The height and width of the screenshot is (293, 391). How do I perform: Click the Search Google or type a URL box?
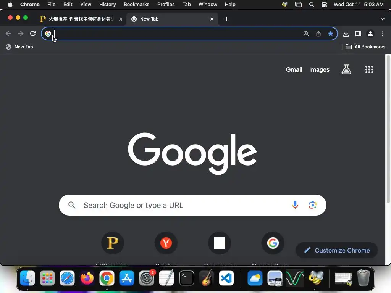[x=192, y=205]
